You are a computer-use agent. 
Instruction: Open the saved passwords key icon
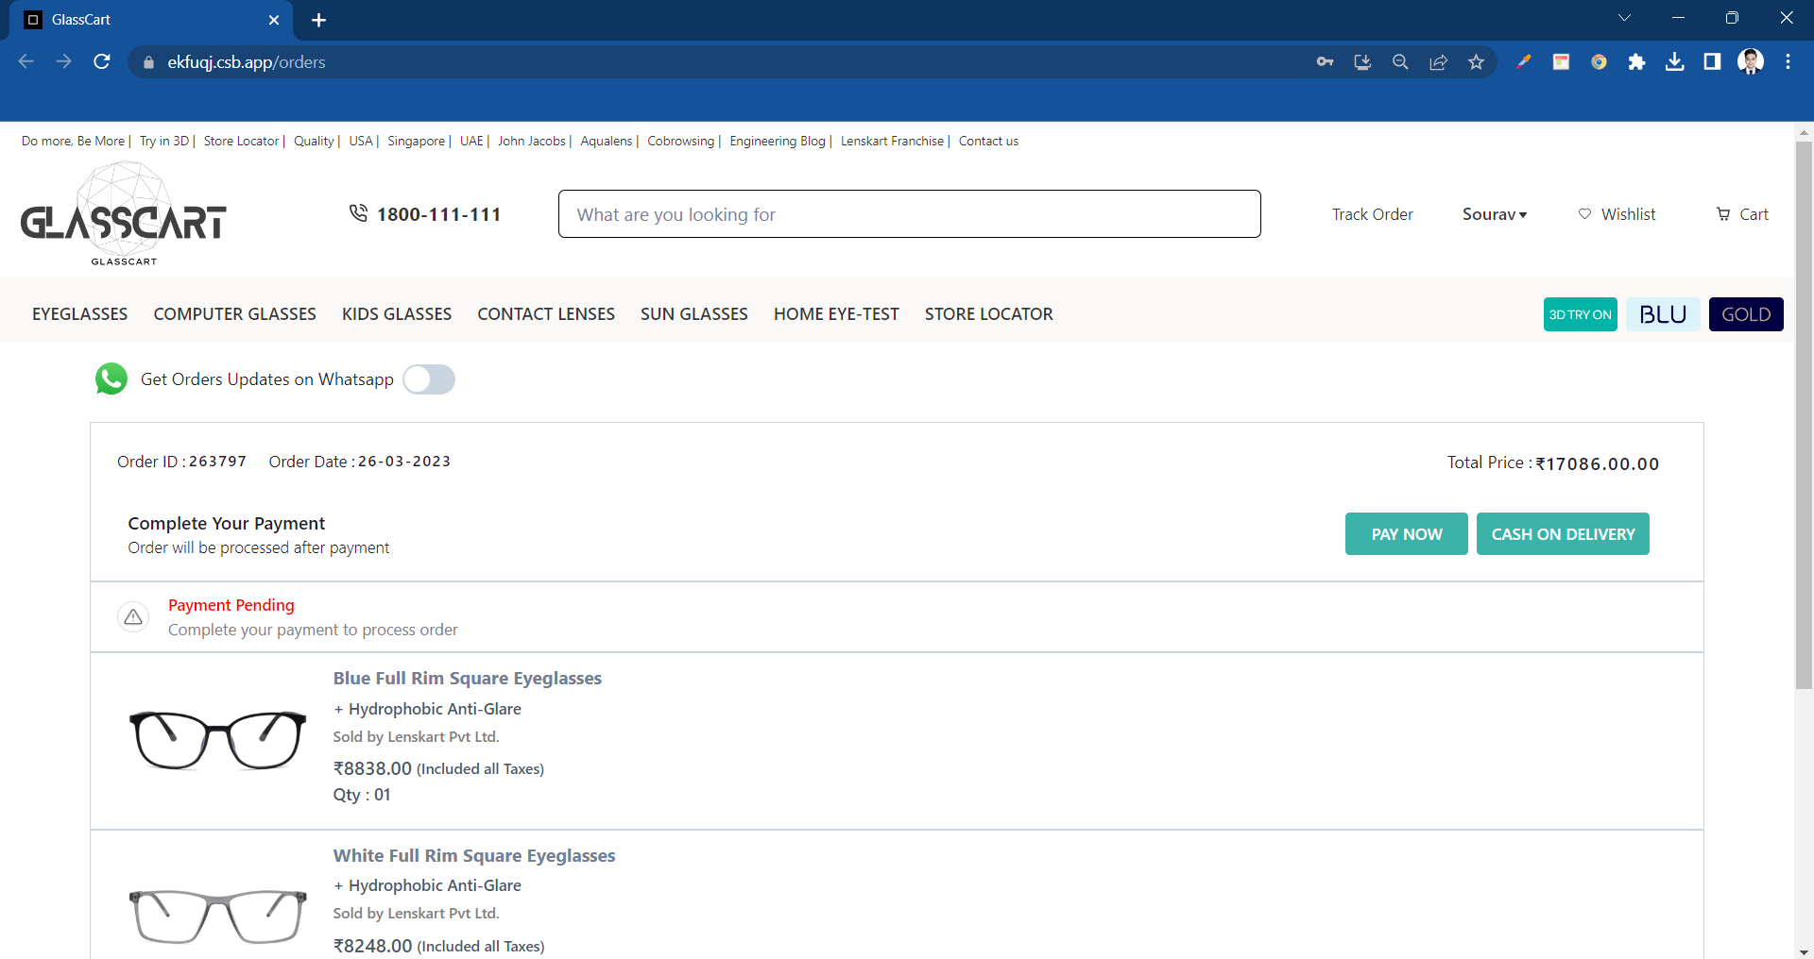coord(1325,62)
